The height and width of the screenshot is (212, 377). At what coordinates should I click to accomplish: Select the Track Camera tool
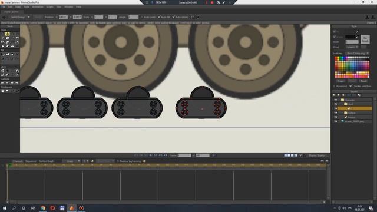[2, 82]
